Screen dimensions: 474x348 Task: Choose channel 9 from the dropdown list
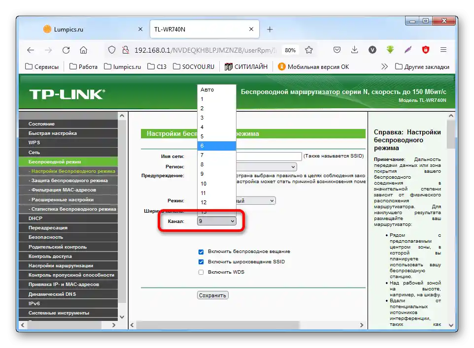tap(216, 174)
